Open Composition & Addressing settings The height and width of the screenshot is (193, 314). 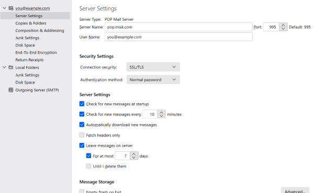tap(40, 31)
